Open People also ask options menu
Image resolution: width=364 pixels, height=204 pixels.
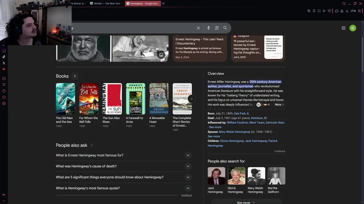click(x=92, y=145)
